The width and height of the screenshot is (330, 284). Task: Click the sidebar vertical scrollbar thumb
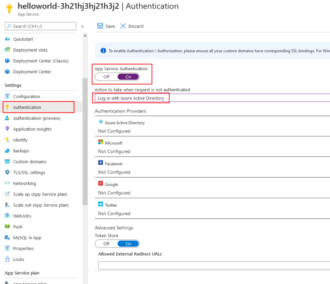point(85,141)
